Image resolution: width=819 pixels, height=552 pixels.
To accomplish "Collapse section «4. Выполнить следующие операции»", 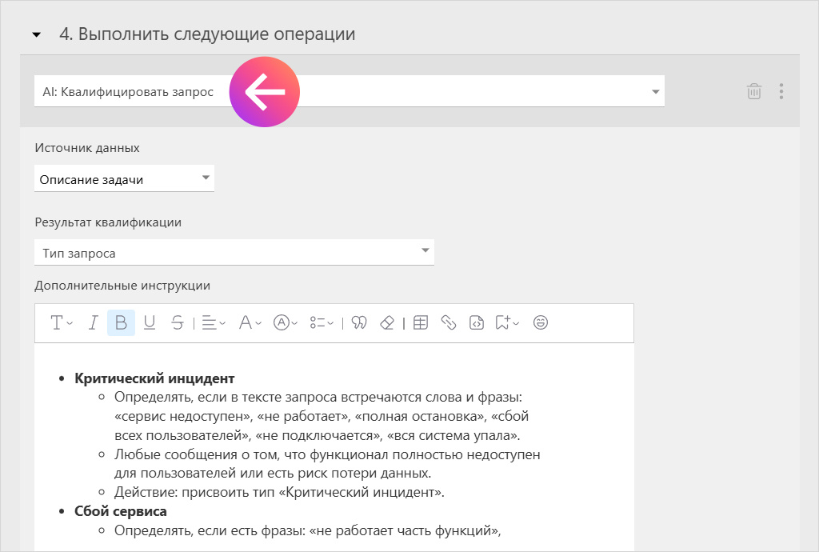I will point(34,35).
